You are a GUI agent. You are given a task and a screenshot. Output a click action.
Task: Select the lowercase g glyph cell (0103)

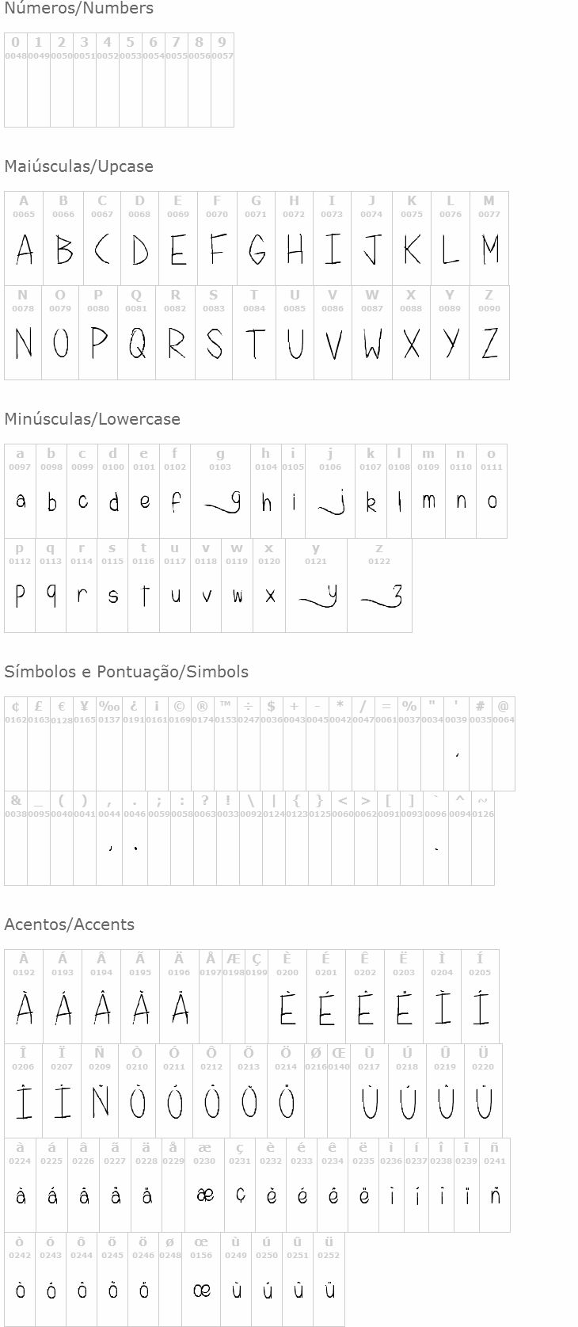point(220,491)
